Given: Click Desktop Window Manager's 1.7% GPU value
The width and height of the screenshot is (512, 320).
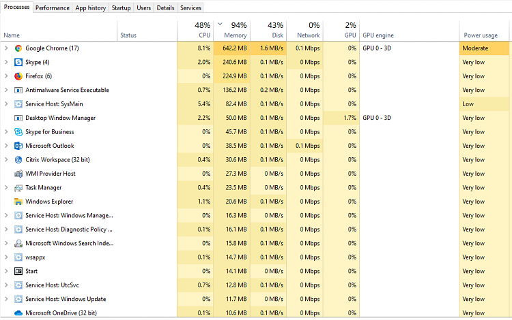Looking at the screenshot, I should coord(350,118).
